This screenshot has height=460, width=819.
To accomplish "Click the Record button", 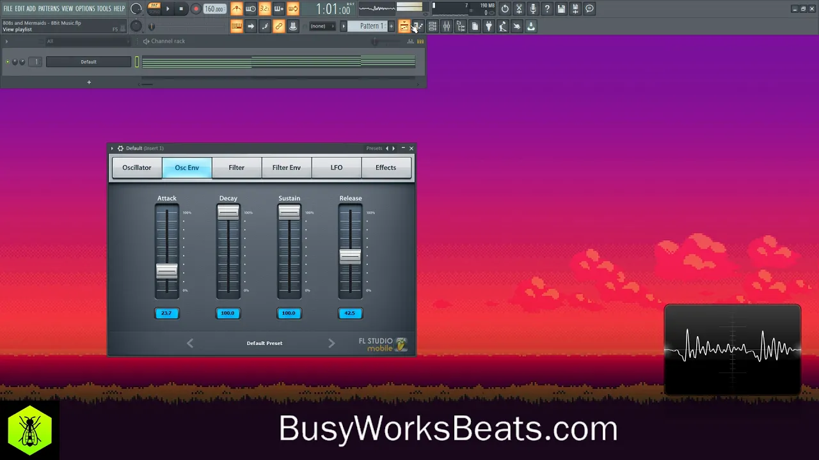I will 196,9.
